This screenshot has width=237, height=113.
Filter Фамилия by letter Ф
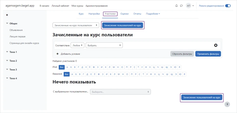click(x=151, y=74)
